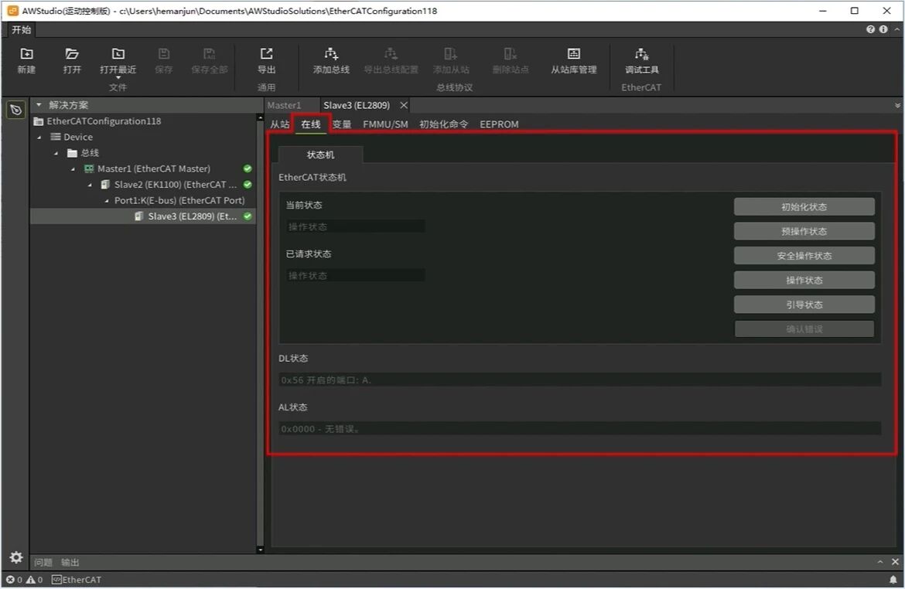Screen dimensions: 905x589
Task: Open 从站库管理 slave library manager
Action: coord(573,54)
